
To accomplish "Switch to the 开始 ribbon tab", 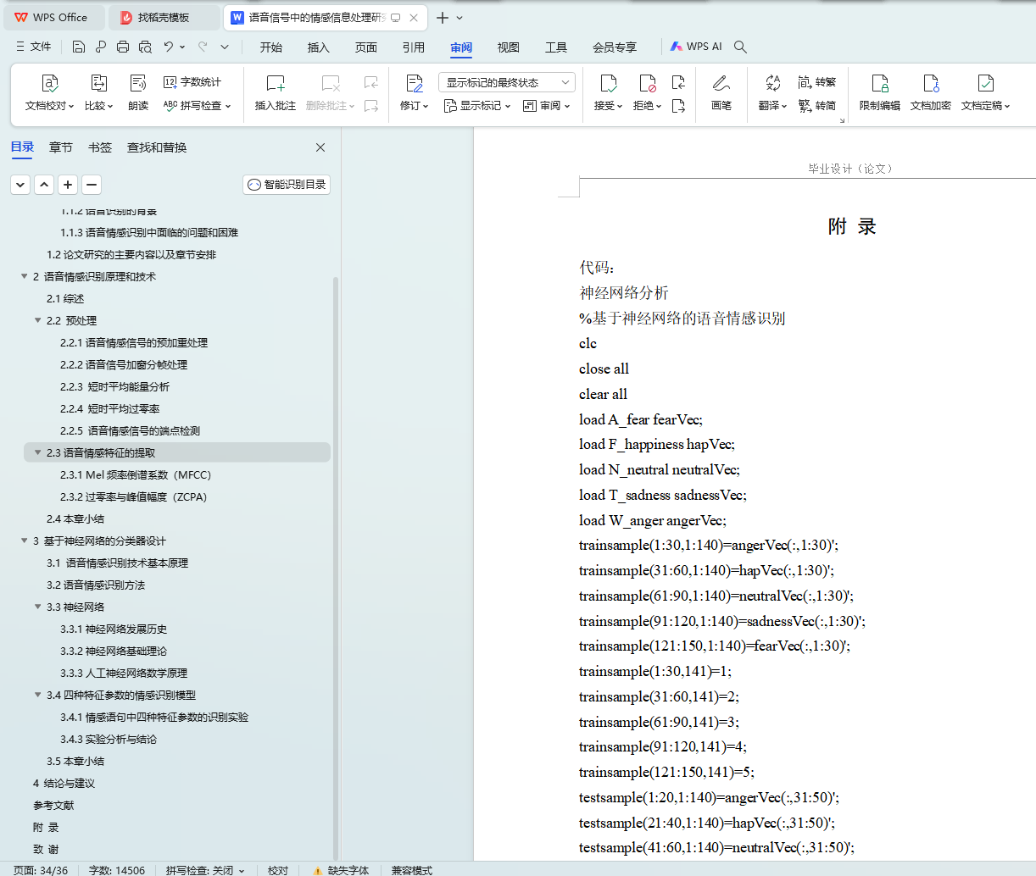I will [271, 47].
